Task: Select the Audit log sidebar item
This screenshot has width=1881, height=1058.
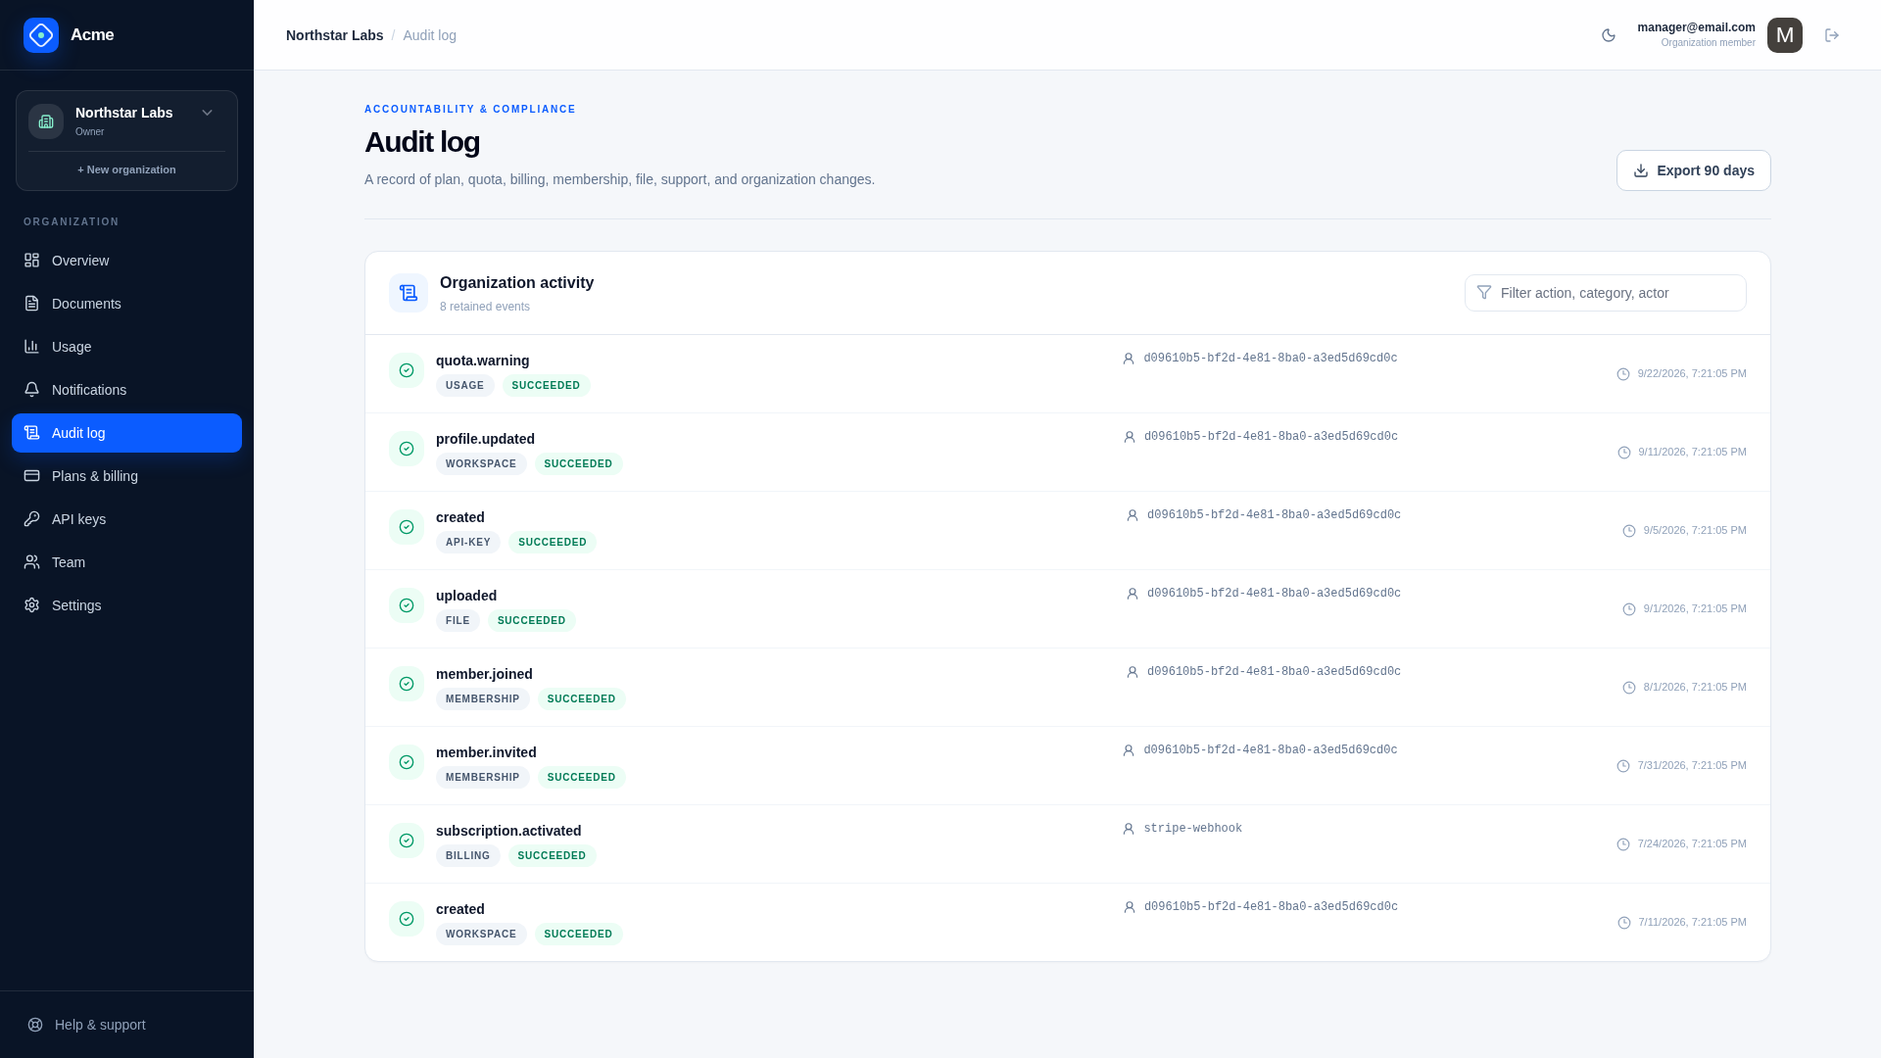Action: coord(126,433)
